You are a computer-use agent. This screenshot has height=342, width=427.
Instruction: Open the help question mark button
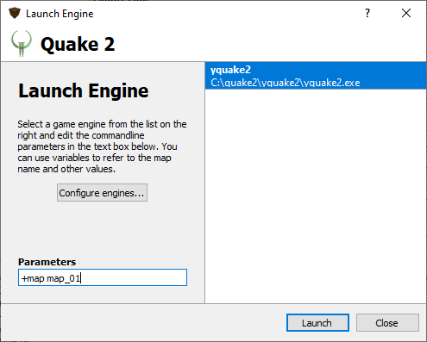point(367,13)
